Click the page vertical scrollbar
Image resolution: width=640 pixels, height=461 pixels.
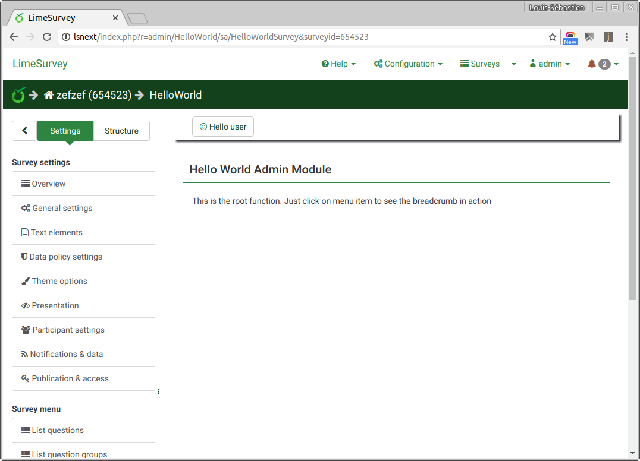[x=632, y=178]
